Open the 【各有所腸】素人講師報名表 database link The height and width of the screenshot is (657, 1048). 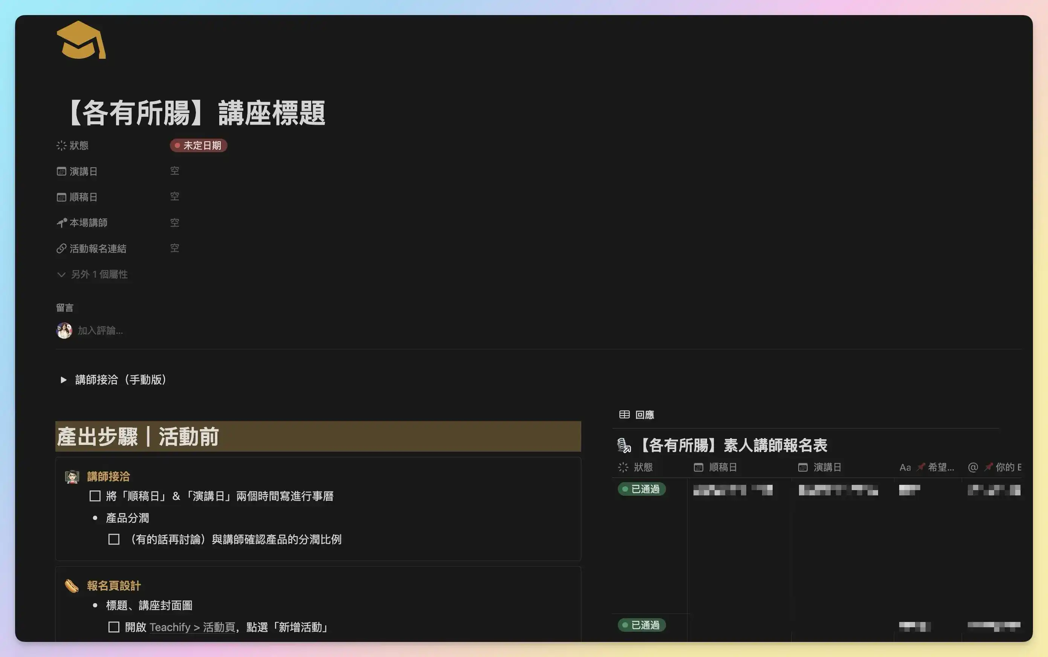(x=733, y=445)
